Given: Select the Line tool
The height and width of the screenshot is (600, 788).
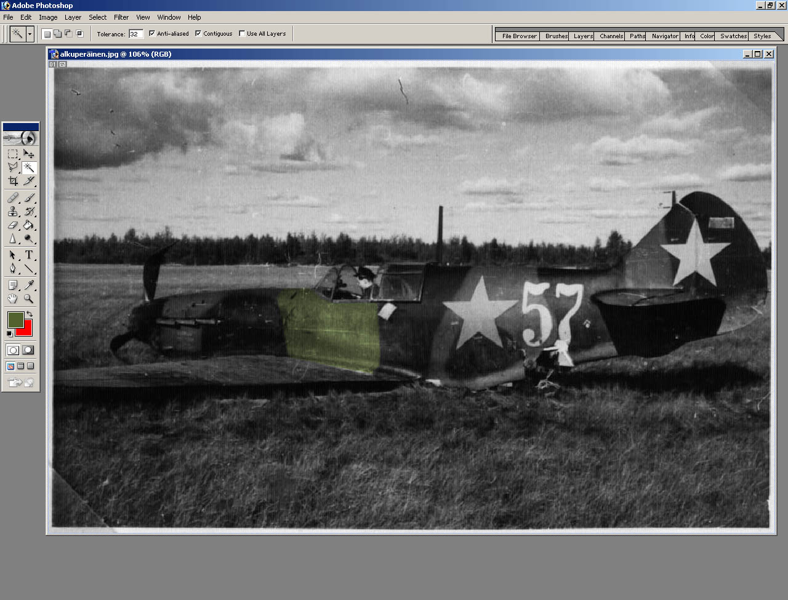Looking at the screenshot, I should 29,269.
